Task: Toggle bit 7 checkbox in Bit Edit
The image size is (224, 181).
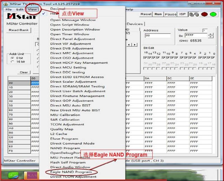Action: [x=182, y=58]
